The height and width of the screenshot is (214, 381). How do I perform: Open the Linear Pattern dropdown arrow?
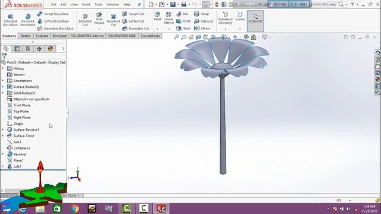tap(168, 29)
